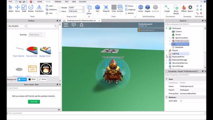
Task: Switch to the TEST tab
Action: click(67, 2)
